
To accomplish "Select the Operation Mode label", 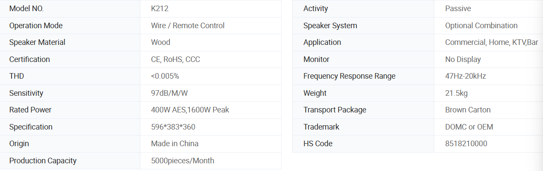I will 36,26.
